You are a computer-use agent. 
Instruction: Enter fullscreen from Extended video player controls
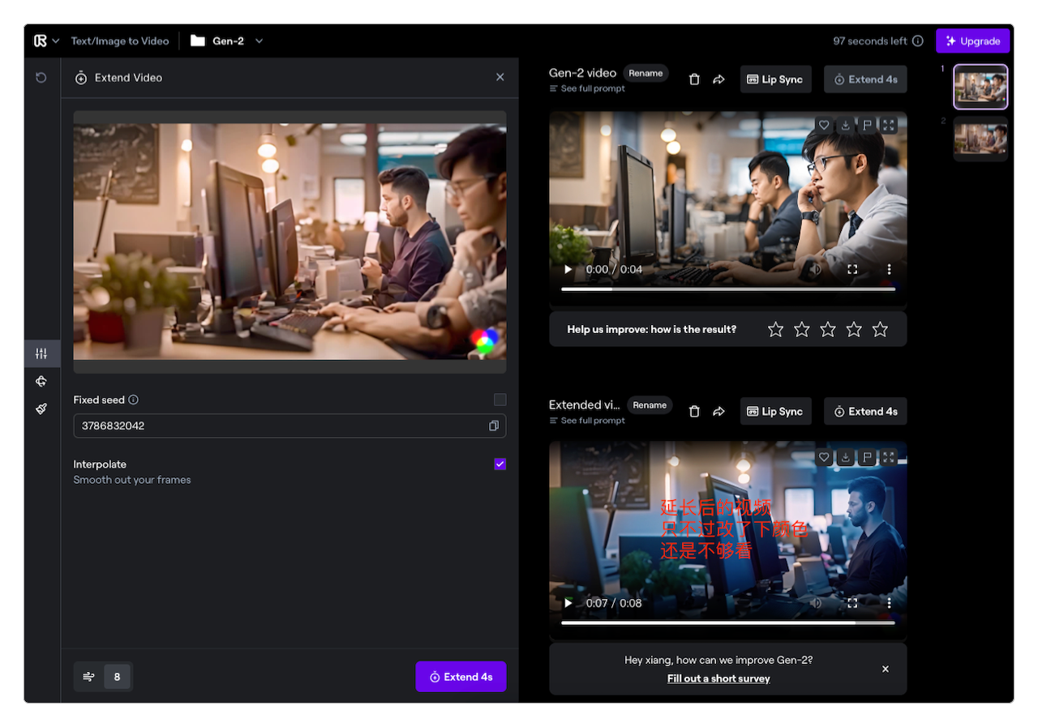(852, 603)
